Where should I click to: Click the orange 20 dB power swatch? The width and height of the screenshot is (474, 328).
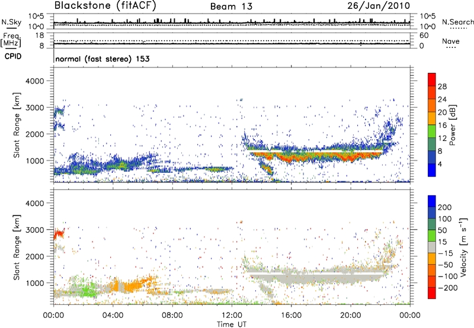tap(432, 118)
